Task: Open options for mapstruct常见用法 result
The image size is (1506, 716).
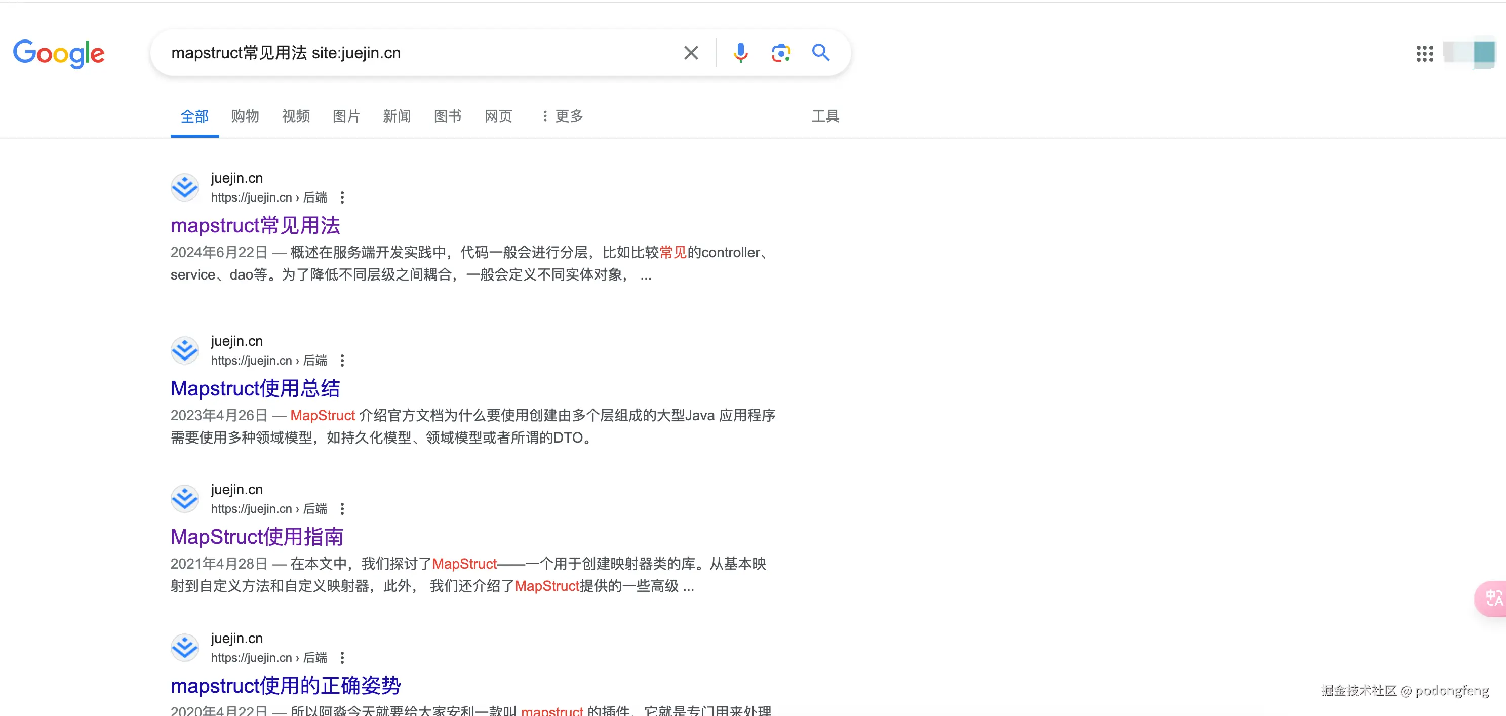Action: (x=342, y=197)
